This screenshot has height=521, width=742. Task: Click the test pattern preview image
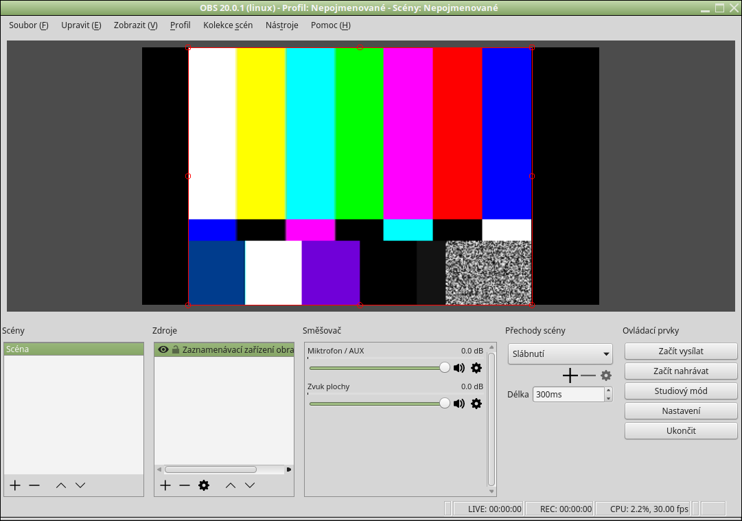(360, 176)
